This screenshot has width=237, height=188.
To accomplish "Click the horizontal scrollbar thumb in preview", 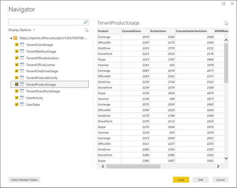I will (133, 166).
